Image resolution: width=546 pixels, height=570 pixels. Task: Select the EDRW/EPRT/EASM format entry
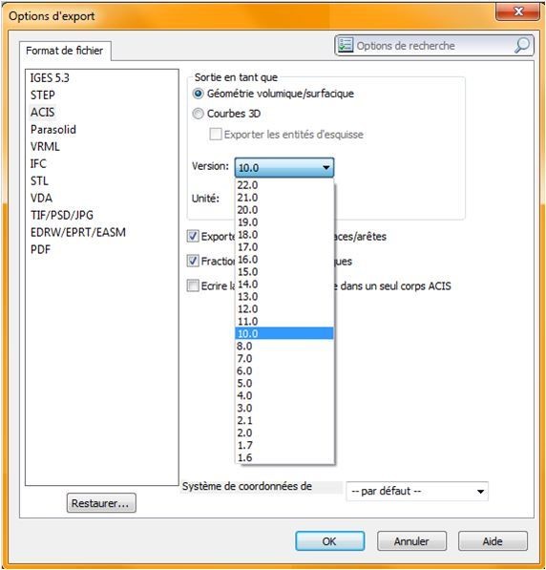(78, 232)
